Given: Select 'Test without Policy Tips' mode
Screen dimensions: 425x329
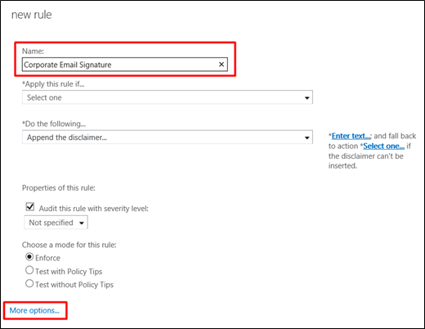Looking at the screenshot, I should click(29, 283).
